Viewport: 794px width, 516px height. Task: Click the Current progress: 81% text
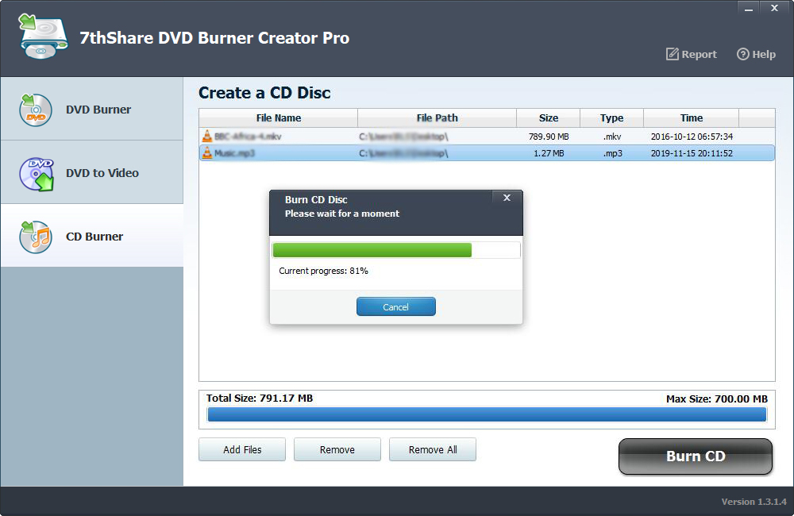click(324, 271)
